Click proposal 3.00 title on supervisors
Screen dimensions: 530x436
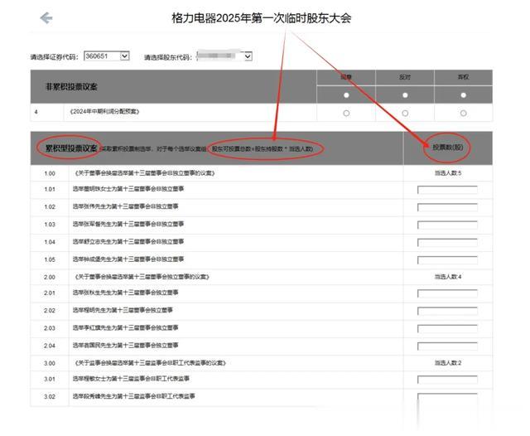(x=150, y=363)
